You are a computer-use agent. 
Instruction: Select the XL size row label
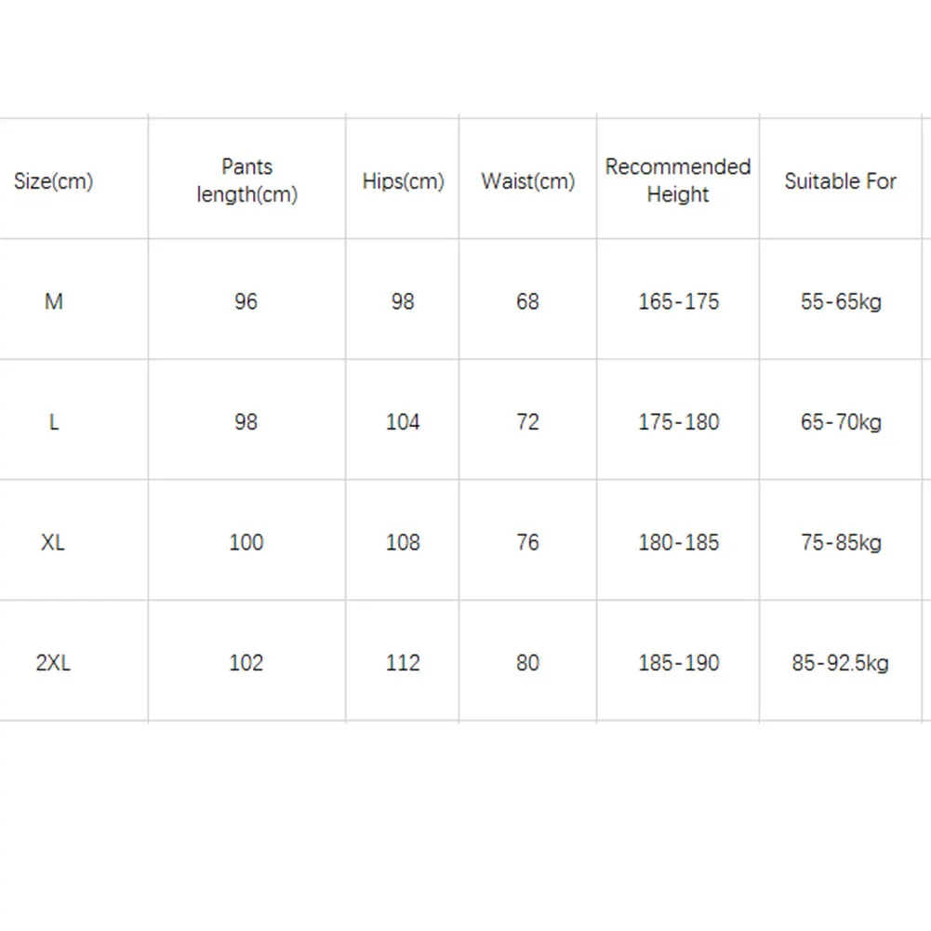coord(54,542)
